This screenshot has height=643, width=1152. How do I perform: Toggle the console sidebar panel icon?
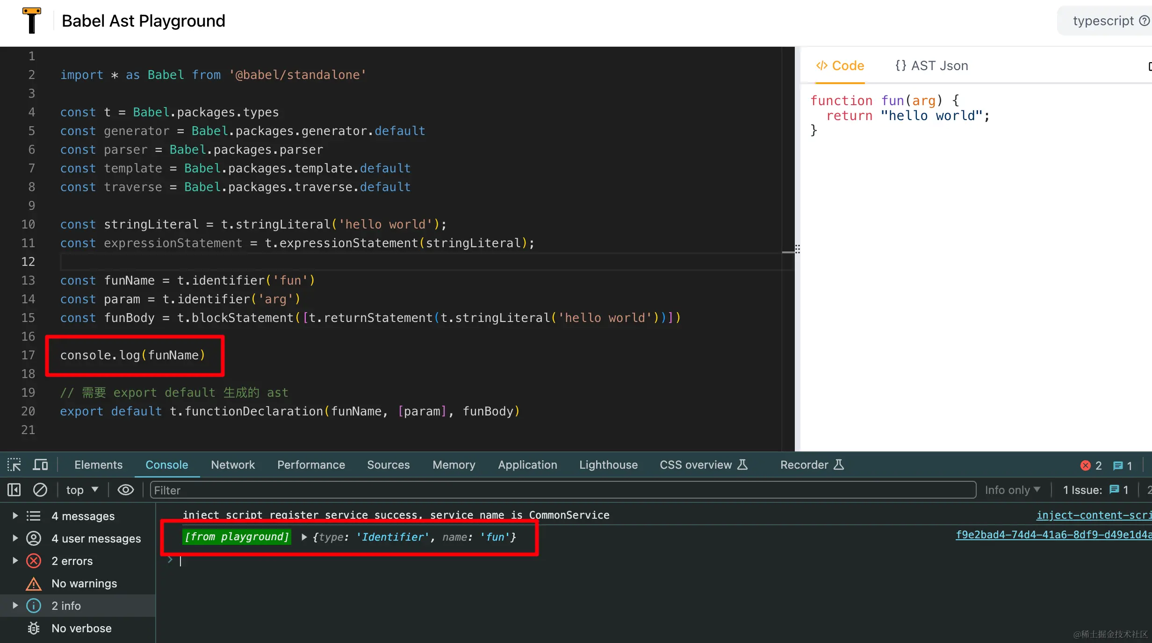click(14, 490)
